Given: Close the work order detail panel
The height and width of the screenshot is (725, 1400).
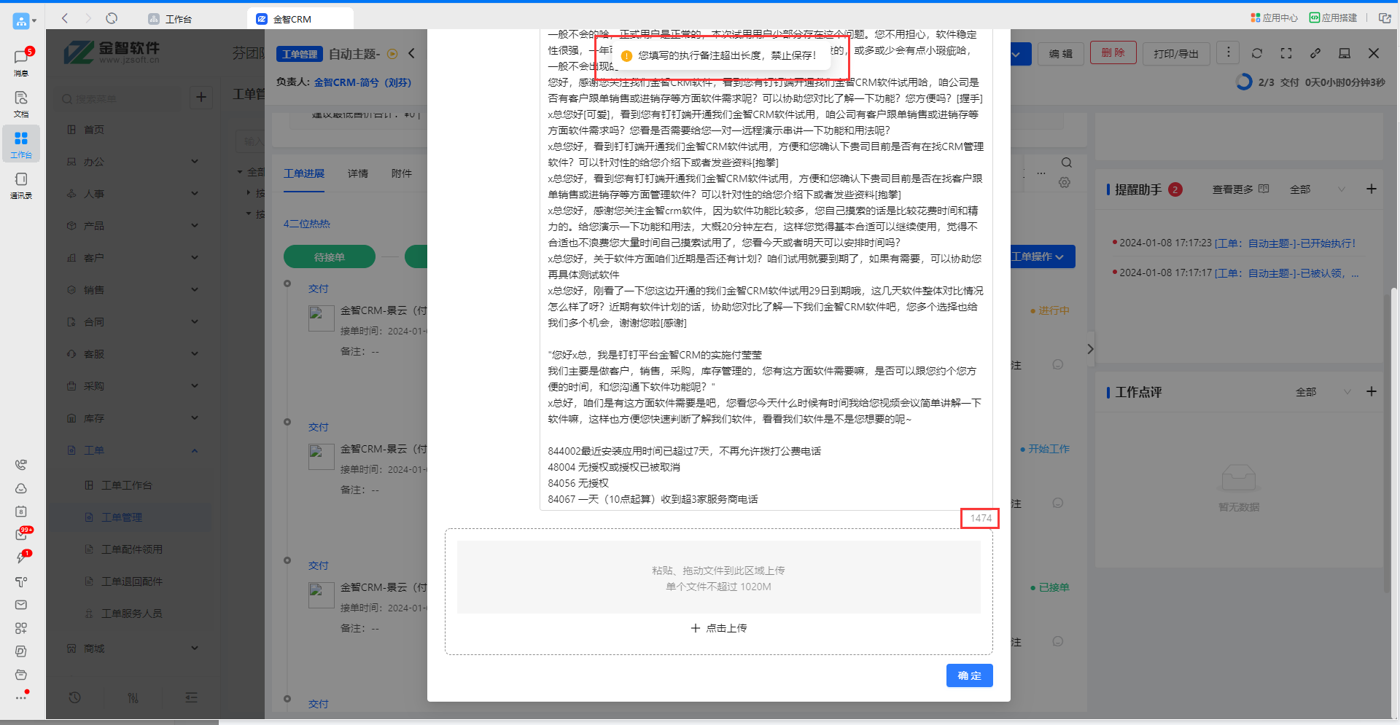Looking at the screenshot, I should pos(1374,53).
